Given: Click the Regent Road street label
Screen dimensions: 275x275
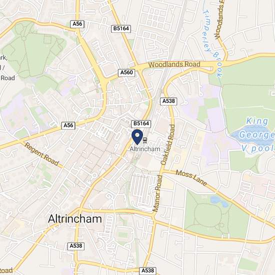Looking at the screenshot, I should pos(41,154).
